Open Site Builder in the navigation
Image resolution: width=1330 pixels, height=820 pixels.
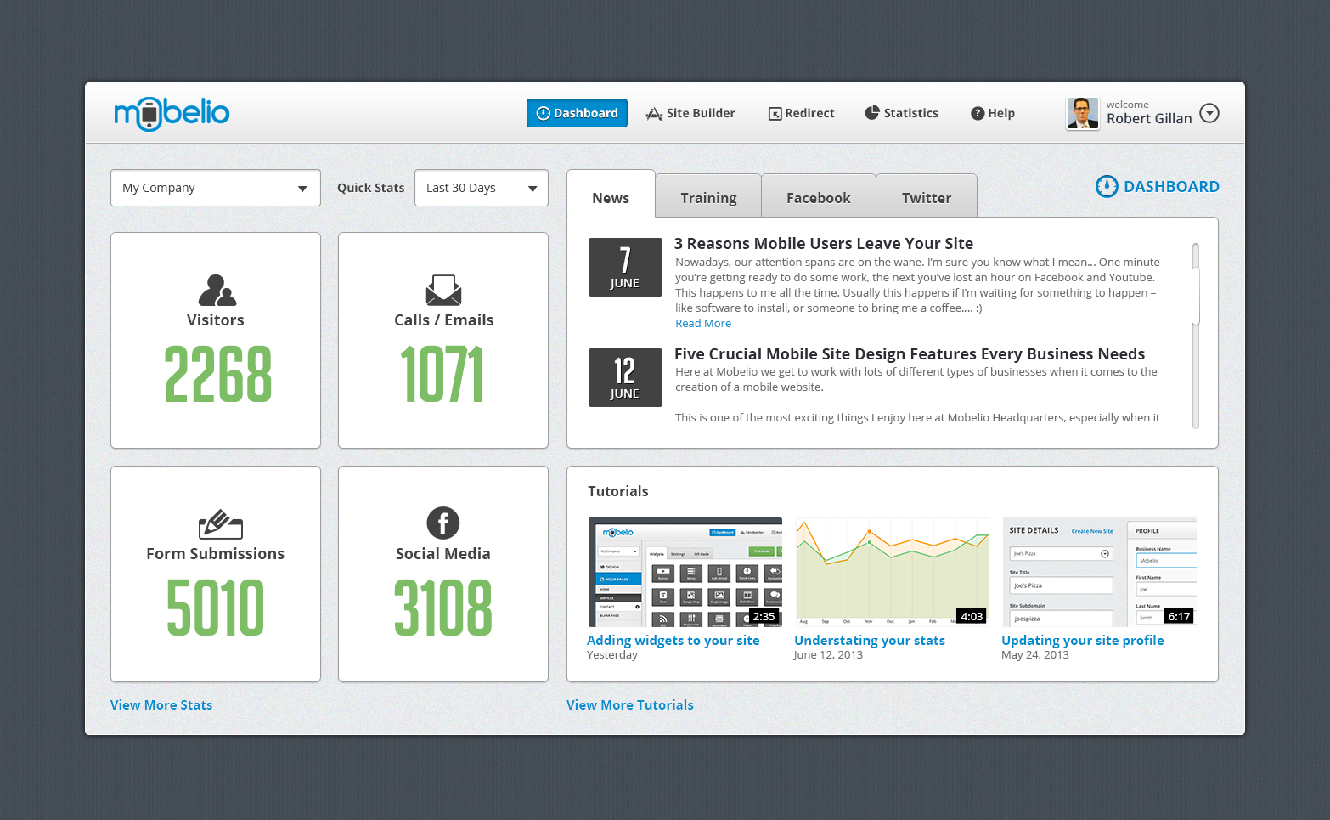(690, 113)
